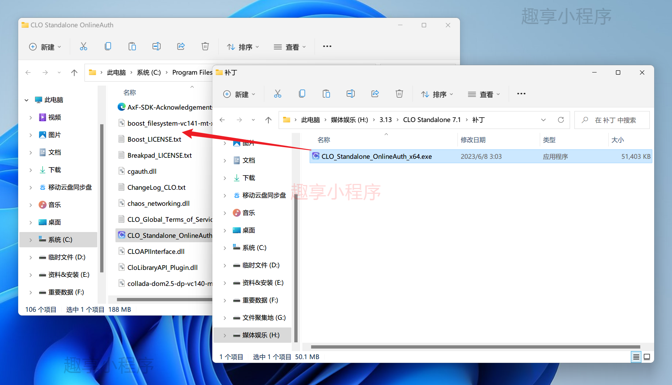Image resolution: width=672 pixels, height=385 pixels.
Task: Open 排序 dropdown in 补丁 window
Action: 437,94
